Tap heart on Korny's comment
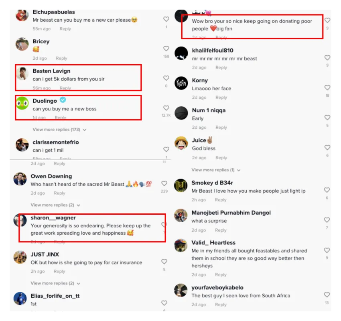Screen dimensions: 341x321 327,87
